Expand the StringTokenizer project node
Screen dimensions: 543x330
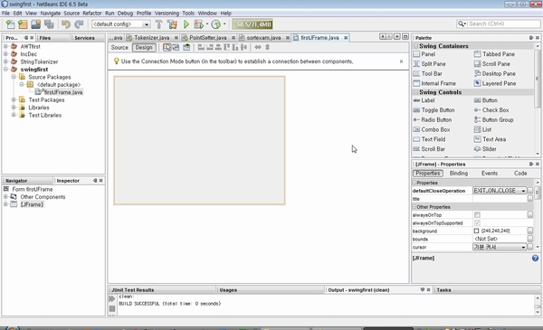pyautogui.click(x=5, y=61)
